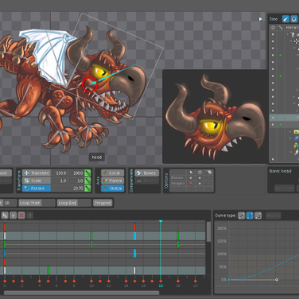Set a key with the Rotate row key icon

pos(87,188)
